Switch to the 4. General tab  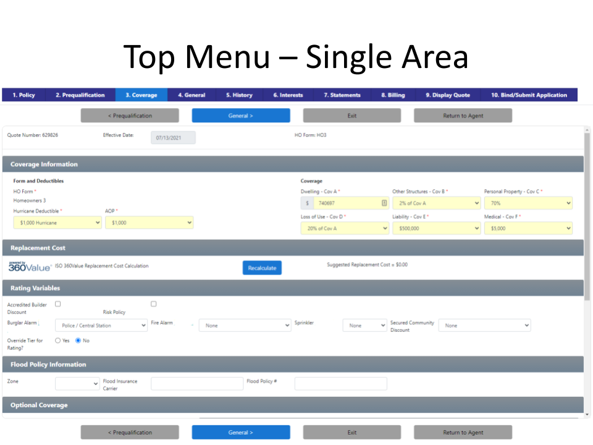point(191,95)
